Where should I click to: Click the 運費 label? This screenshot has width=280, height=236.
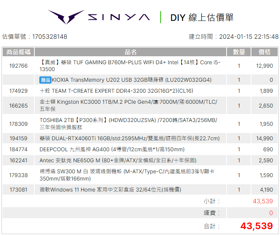click(212, 213)
